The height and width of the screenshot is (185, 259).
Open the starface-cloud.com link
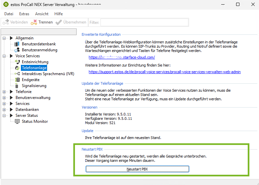point(122,57)
